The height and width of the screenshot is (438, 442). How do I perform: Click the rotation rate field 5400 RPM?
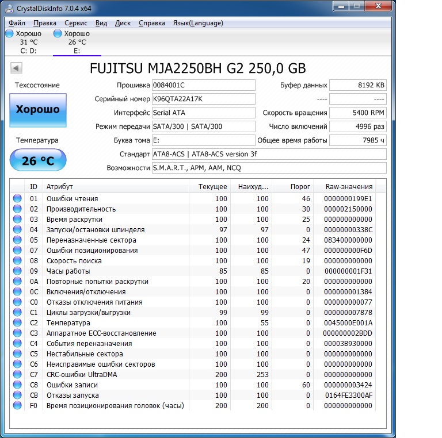[x=358, y=113]
